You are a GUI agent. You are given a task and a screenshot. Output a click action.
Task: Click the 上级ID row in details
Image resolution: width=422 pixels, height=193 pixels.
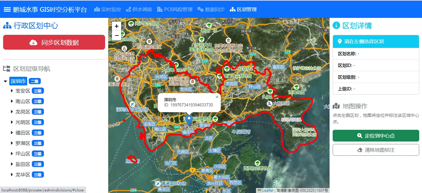pyautogui.click(x=376, y=89)
